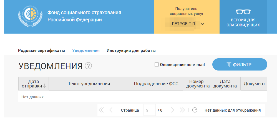This screenshot has height=128, width=277.
Task: Open the help question mark next to УВЕДОМЛЕНИЯ
Action: [x=89, y=66]
